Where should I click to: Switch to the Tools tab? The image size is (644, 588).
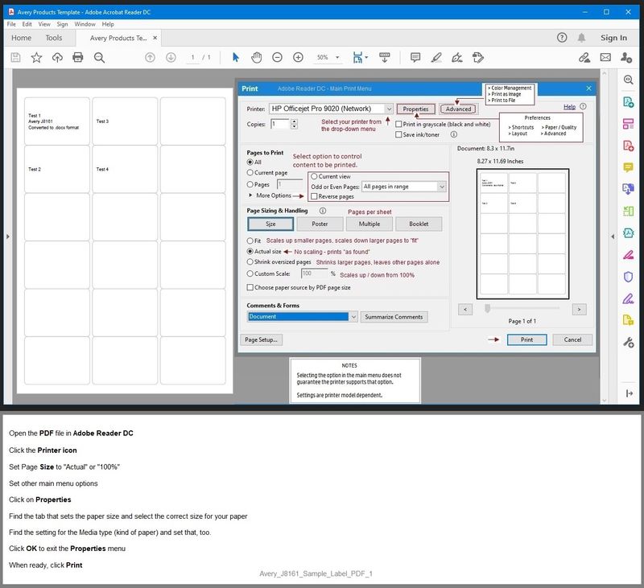coord(54,38)
